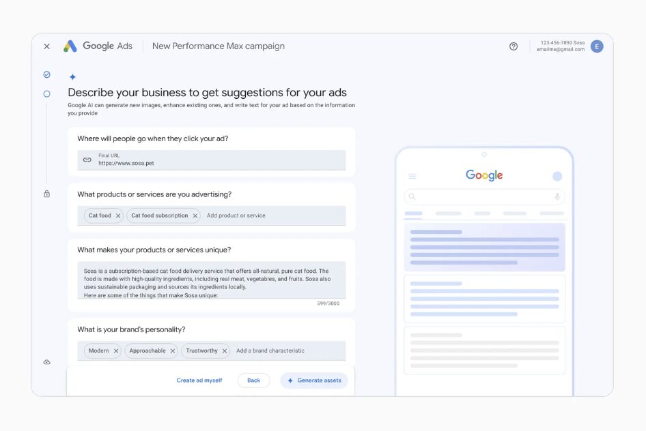Open the help question mark icon
The height and width of the screenshot is (431, 646).
(x=514, y=46)
